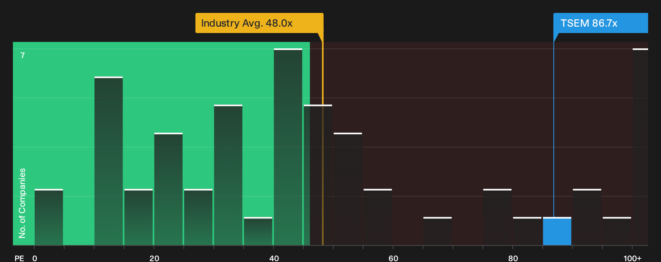
Task: Click the 'PE' axis label
Action: pos(19,258)
